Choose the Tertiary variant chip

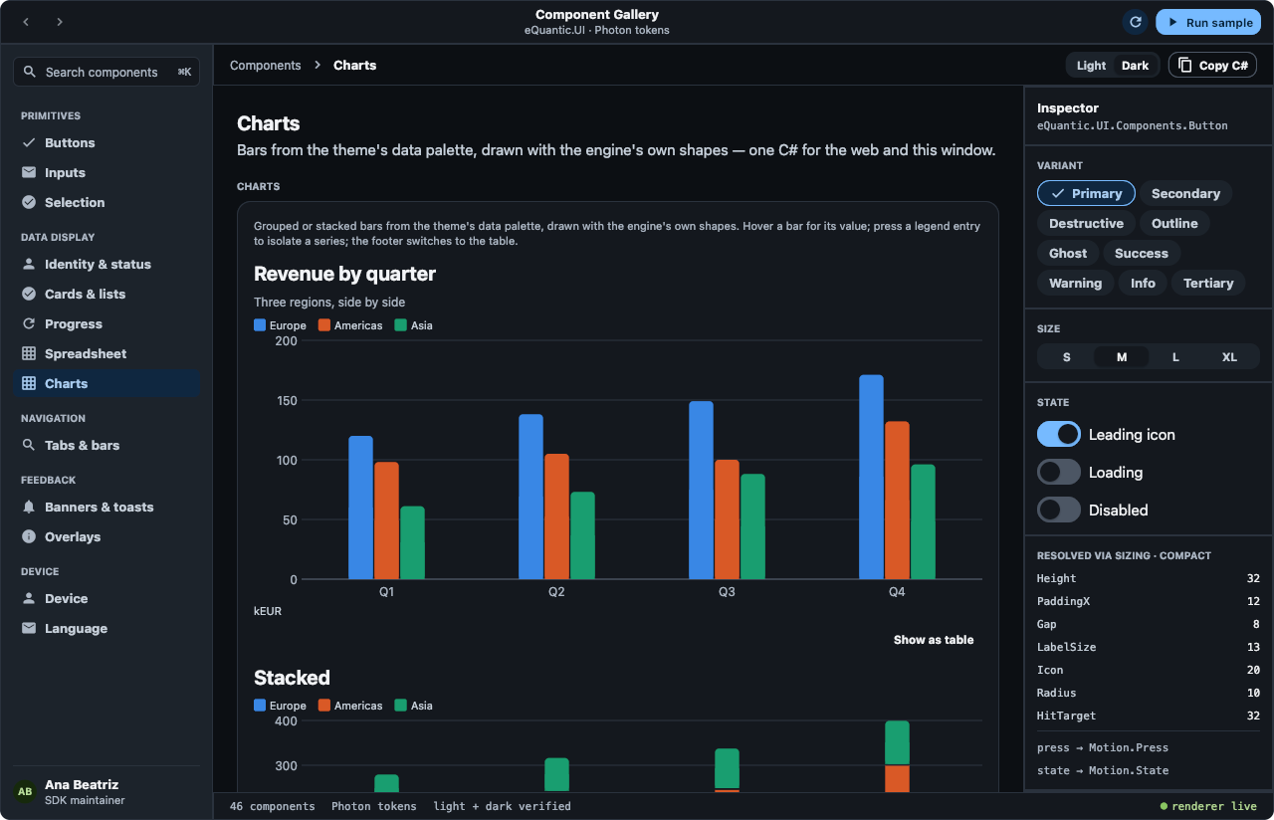(1208, 283)
